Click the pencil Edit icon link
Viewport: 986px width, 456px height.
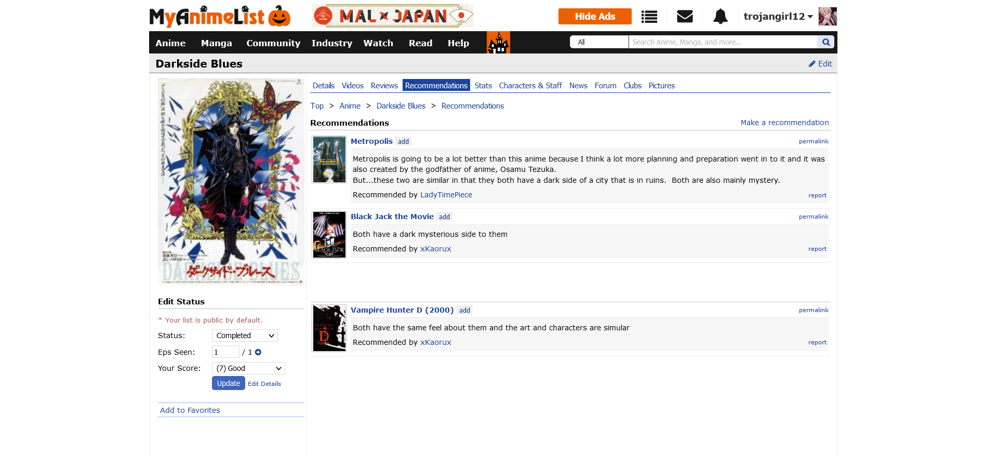pyautogui.click(x=820, y=64)
